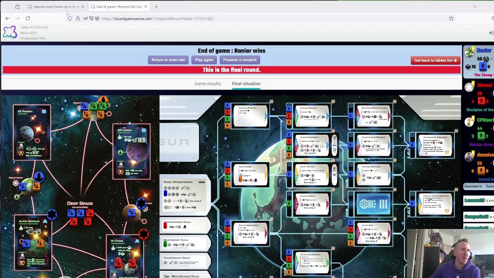Image resolution: width=494 pixels, height=278 pixels.
Task: Click the Table #573351422 text
Action: 34,27
